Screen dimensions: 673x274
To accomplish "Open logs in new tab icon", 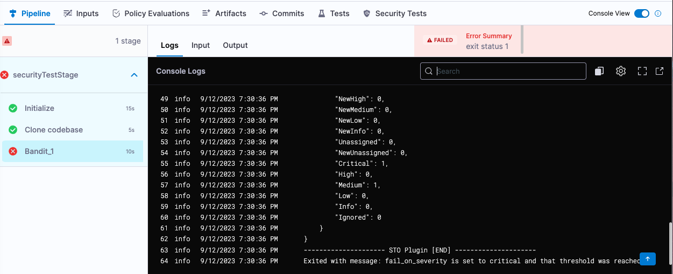I will 659,71.
